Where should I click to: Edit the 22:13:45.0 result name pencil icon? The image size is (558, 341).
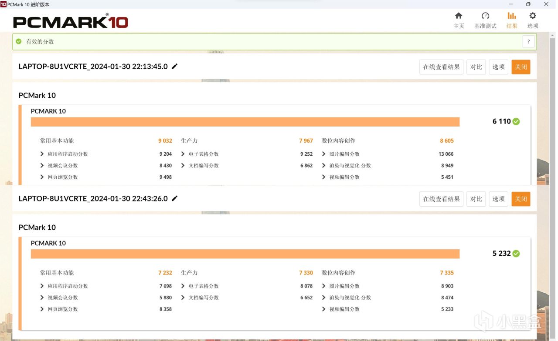pos(175,66)
